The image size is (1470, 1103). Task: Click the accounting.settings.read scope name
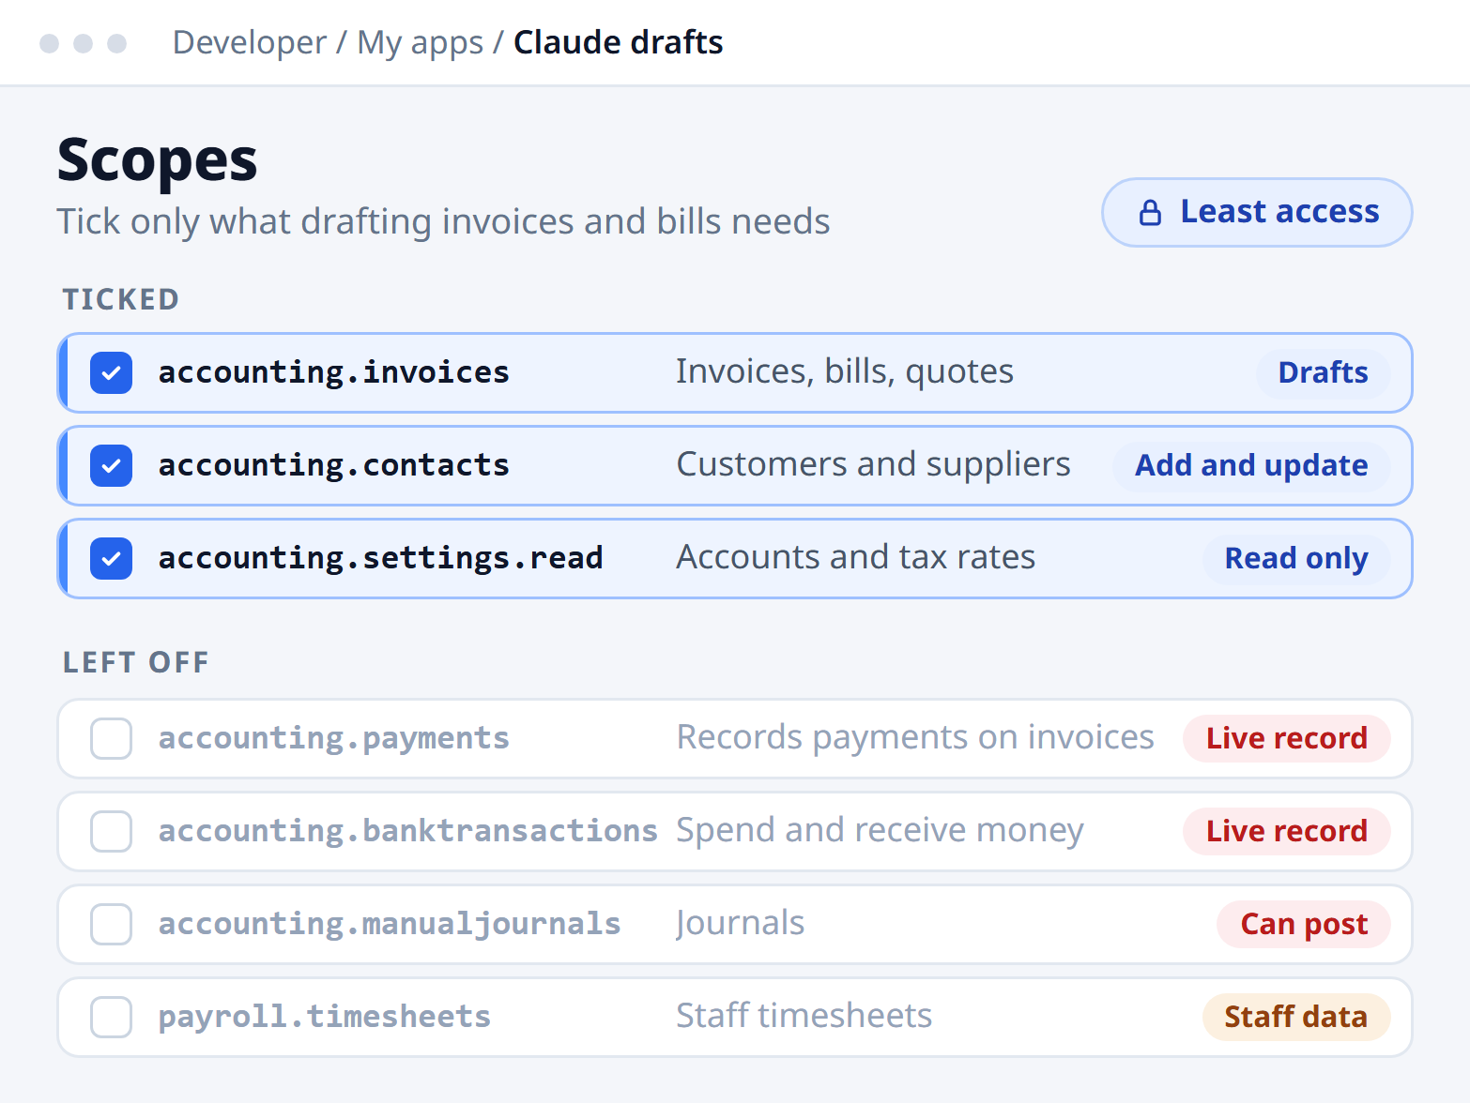coord(380,558)
